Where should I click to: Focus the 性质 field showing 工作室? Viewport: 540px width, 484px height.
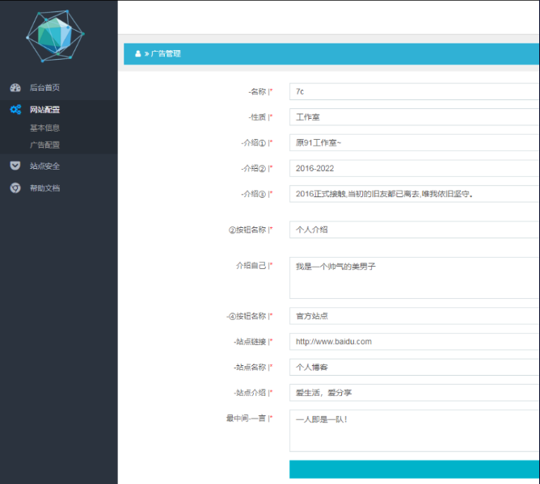click(x=414, y=117)
